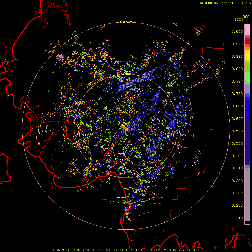The width and height of the screenshot is (252, 252).
Task: Click the 100 NMI range ring label
Action: (x=126, y=22)
